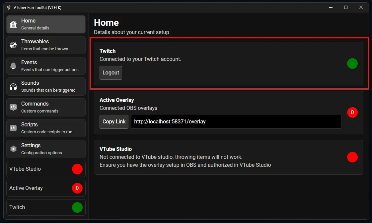Image resolution: width=372 pixels, height=223 pixels.
Task: Click the Scripts code icon
Action: [13, 128]
